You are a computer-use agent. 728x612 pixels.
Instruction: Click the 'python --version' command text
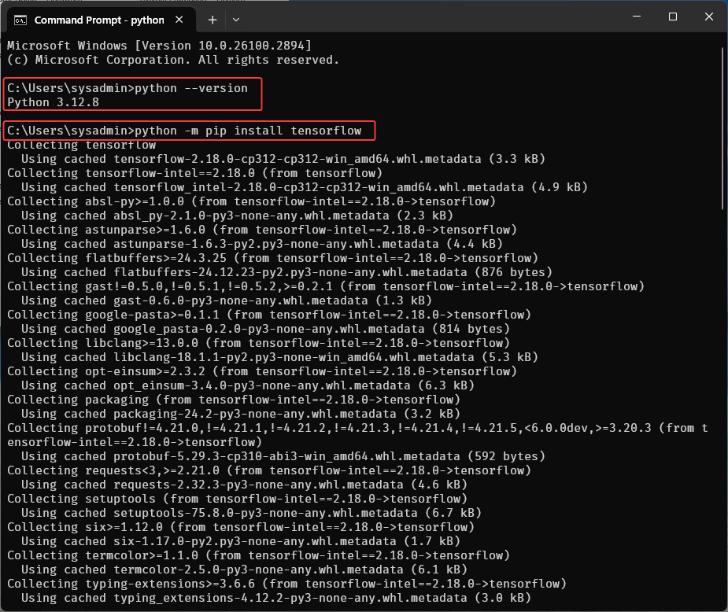(191, 88)
